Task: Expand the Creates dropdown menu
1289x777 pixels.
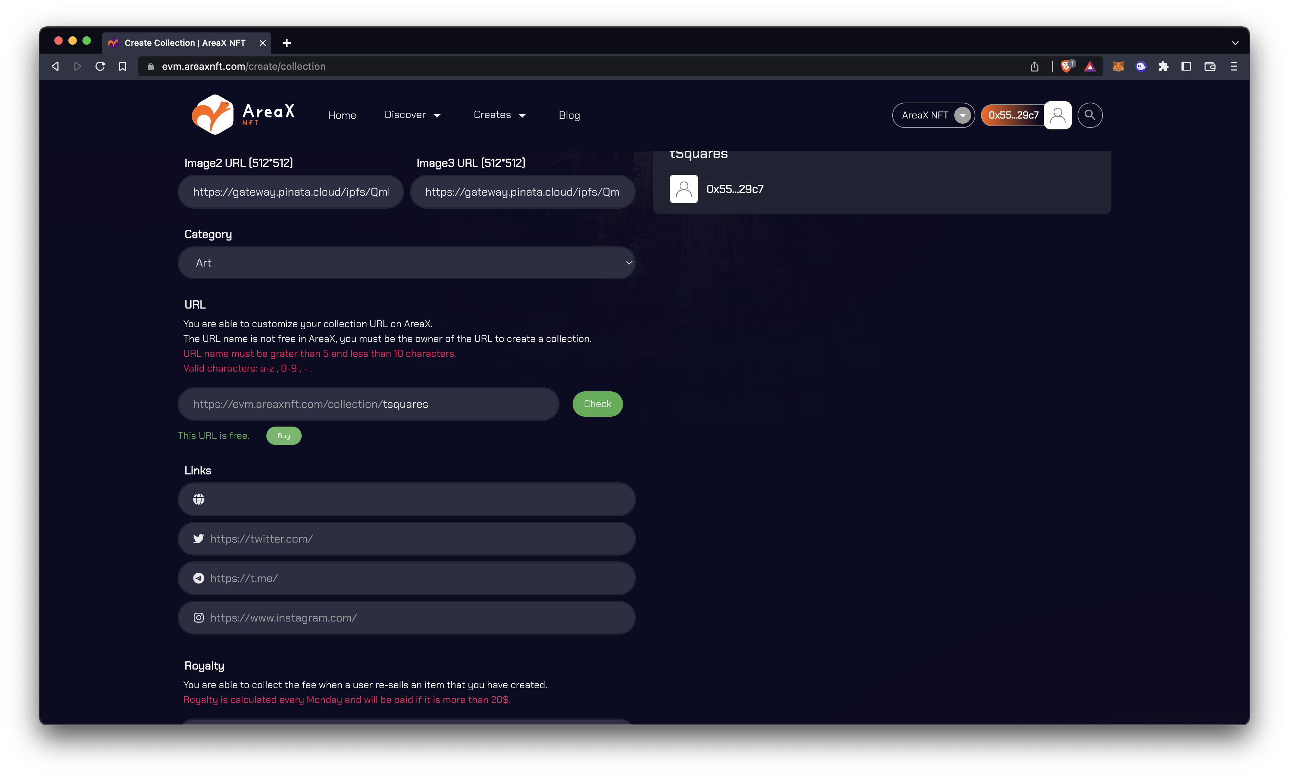Action: point(499,115)
